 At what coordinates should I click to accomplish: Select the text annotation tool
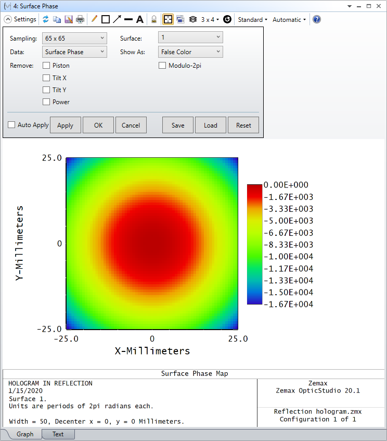[x=140, y=19]
